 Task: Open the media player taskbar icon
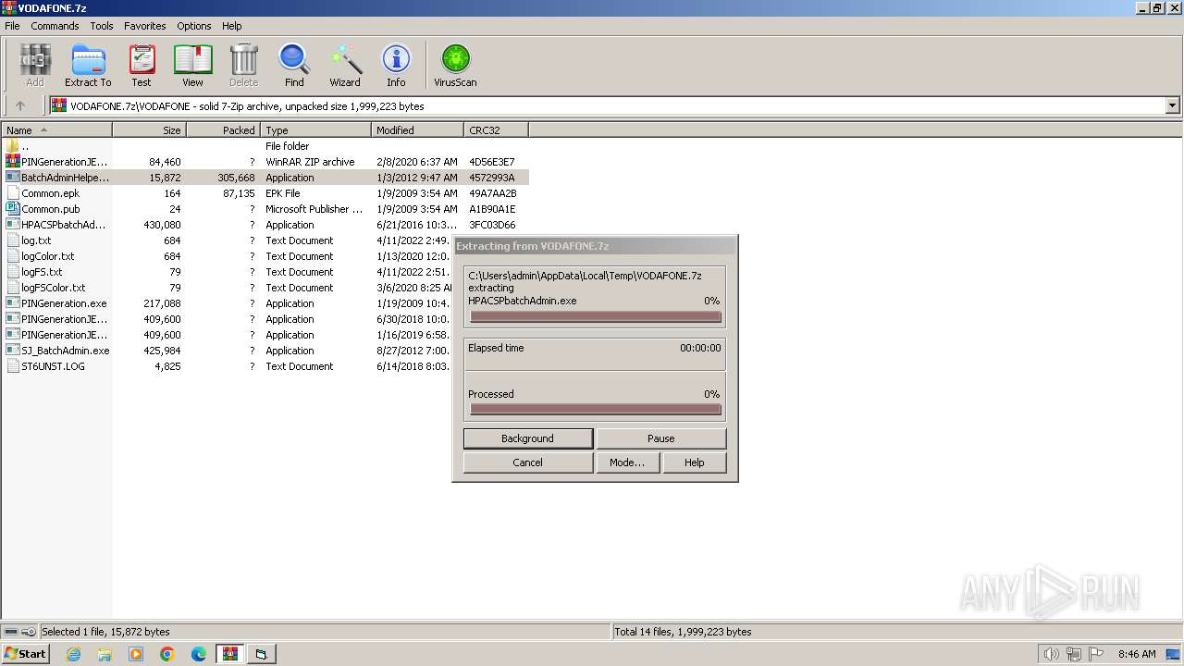pyautogui.click(x=136, y=654)
